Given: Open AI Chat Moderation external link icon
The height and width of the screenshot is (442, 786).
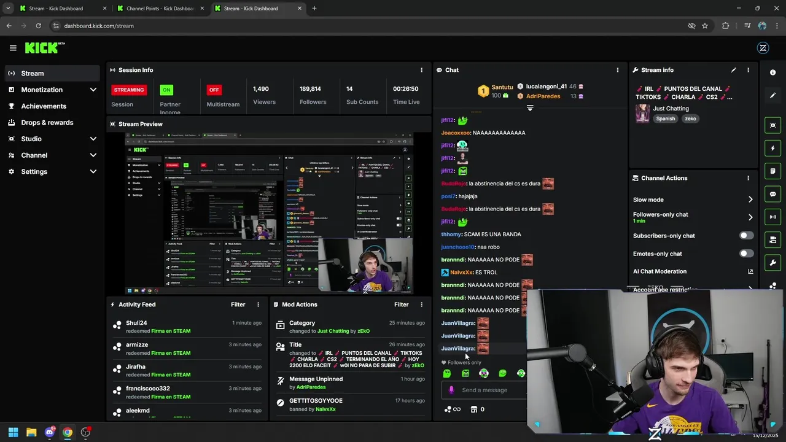Looking at the screenshot, I should coord(750,271).
